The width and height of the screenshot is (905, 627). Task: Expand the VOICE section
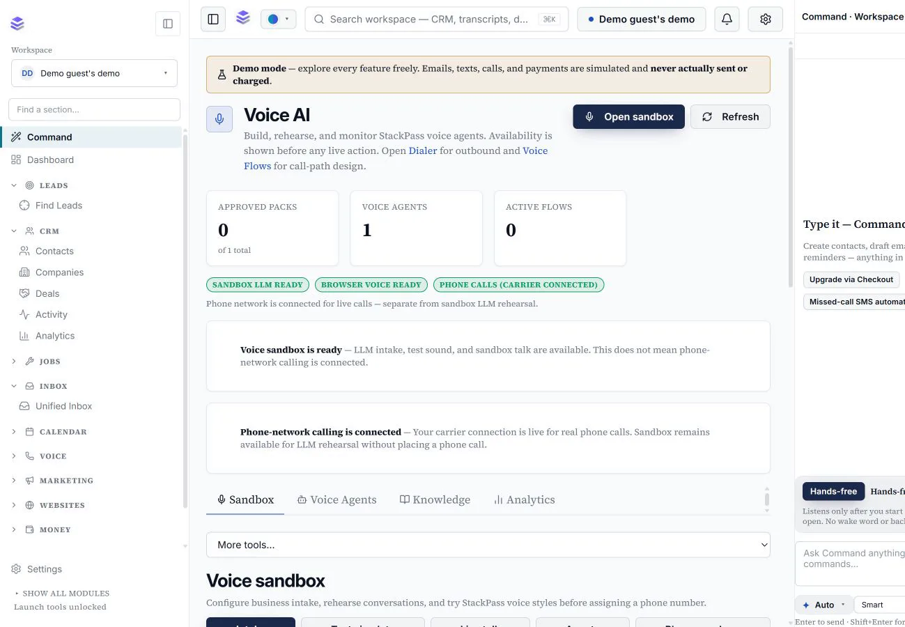click(14, 456)
